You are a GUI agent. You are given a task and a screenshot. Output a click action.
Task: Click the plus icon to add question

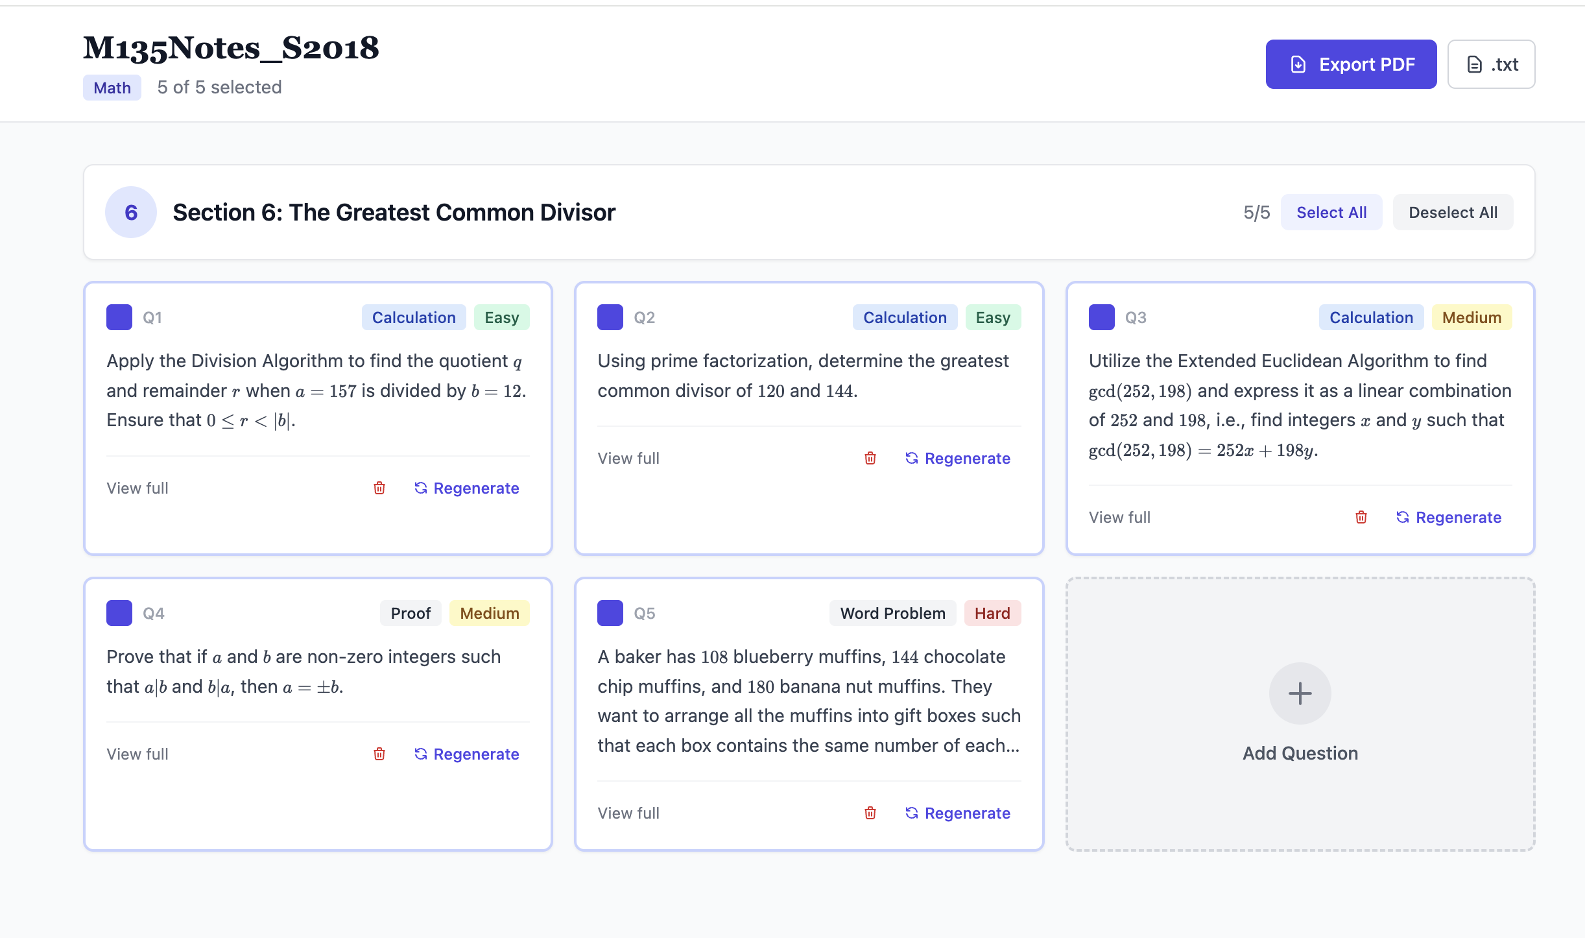click(x=1300, y=693)
